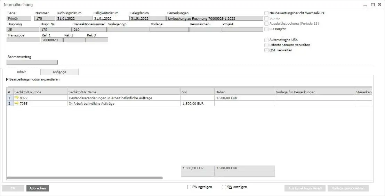Viewport: 385px width, 196px height.
Task: Check the FW anzeigen option
Action: click(x=189, y=187)
